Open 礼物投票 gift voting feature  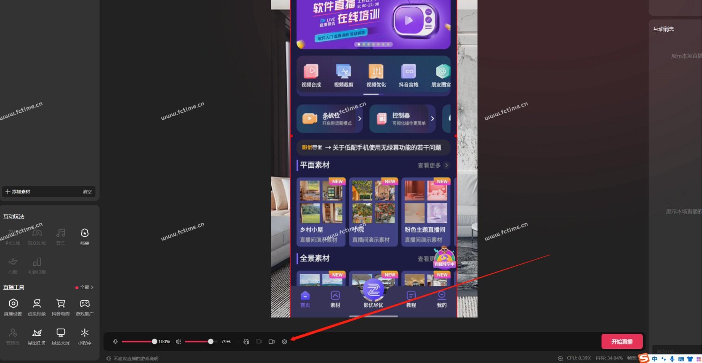(x=37, y=266)
